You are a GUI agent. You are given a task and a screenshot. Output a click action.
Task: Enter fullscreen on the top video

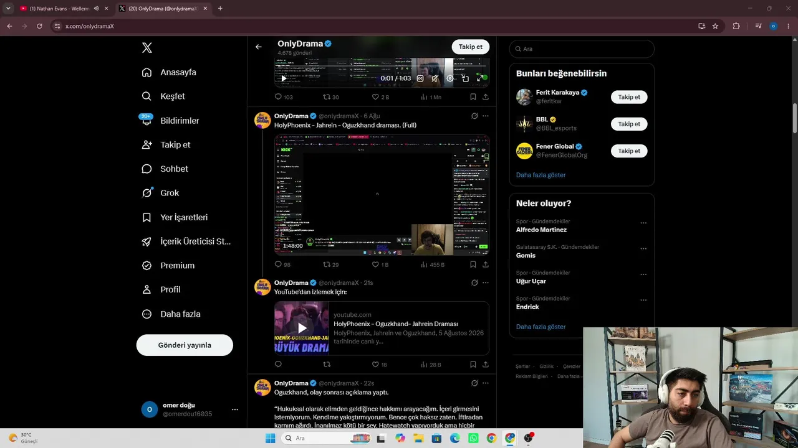point(480,78)
